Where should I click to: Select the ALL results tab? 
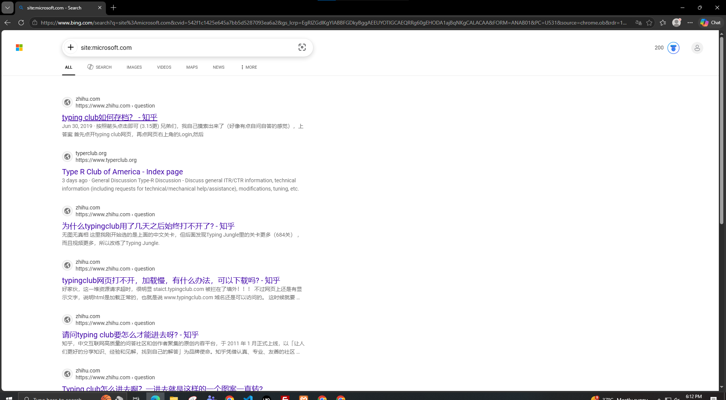point(68,67)
